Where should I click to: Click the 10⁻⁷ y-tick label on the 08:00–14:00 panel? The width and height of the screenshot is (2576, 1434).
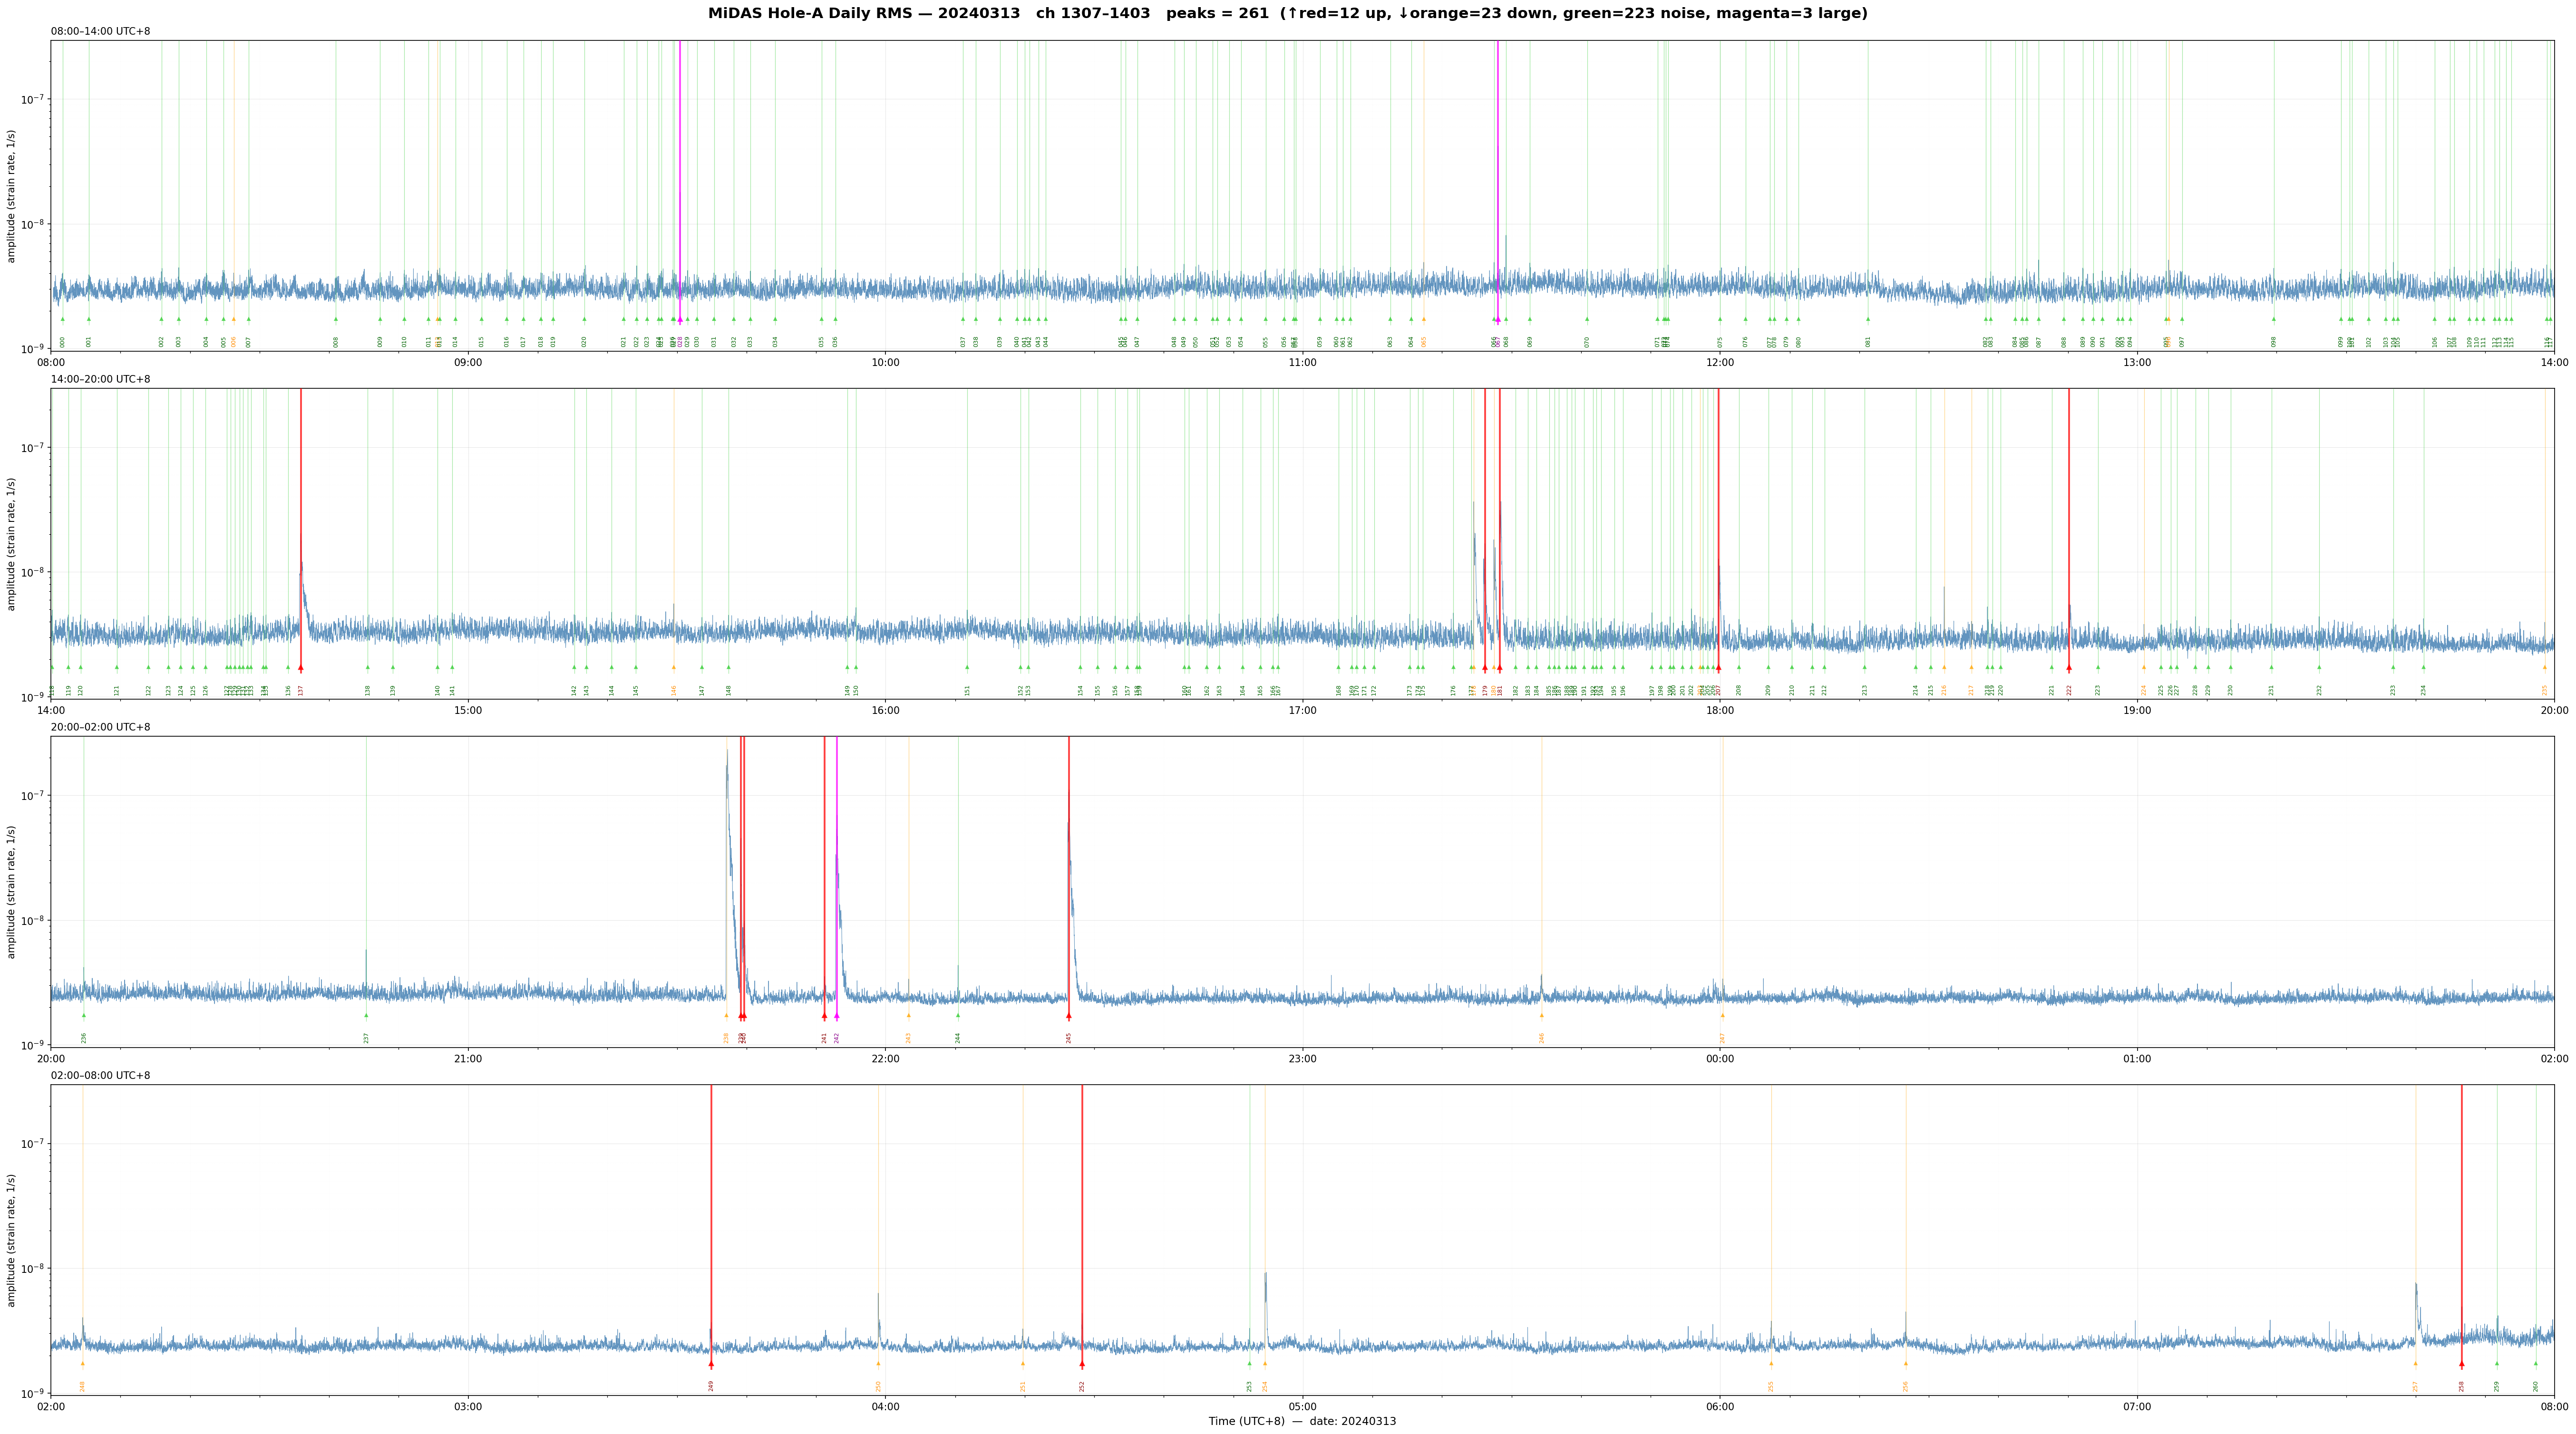pos(33,99)
